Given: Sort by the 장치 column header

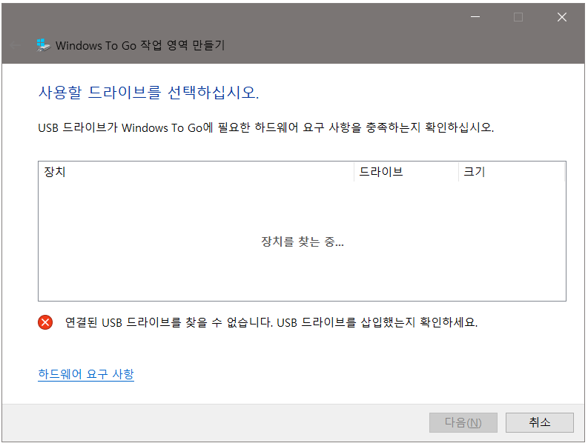Looking at the screenshot, I should click(196, 172).
